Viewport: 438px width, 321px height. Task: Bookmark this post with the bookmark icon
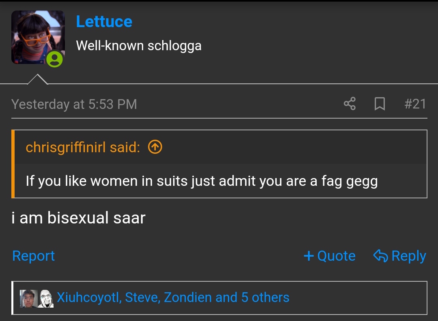[x=380, y=104]
